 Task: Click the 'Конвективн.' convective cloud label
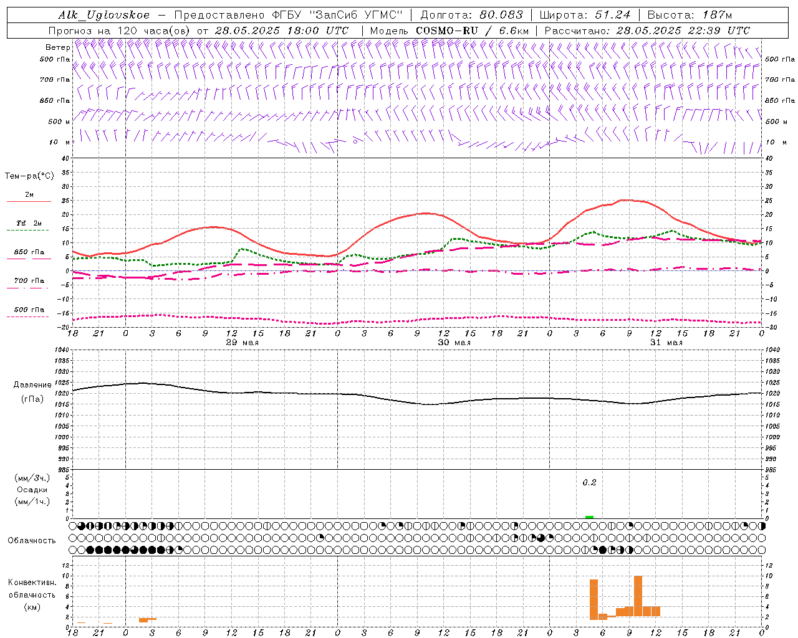tap(32, 583)
